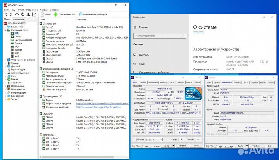Click AIDA64 horizontal scrollbar at bottom
279x160 pixels.
tap(77, 157)
